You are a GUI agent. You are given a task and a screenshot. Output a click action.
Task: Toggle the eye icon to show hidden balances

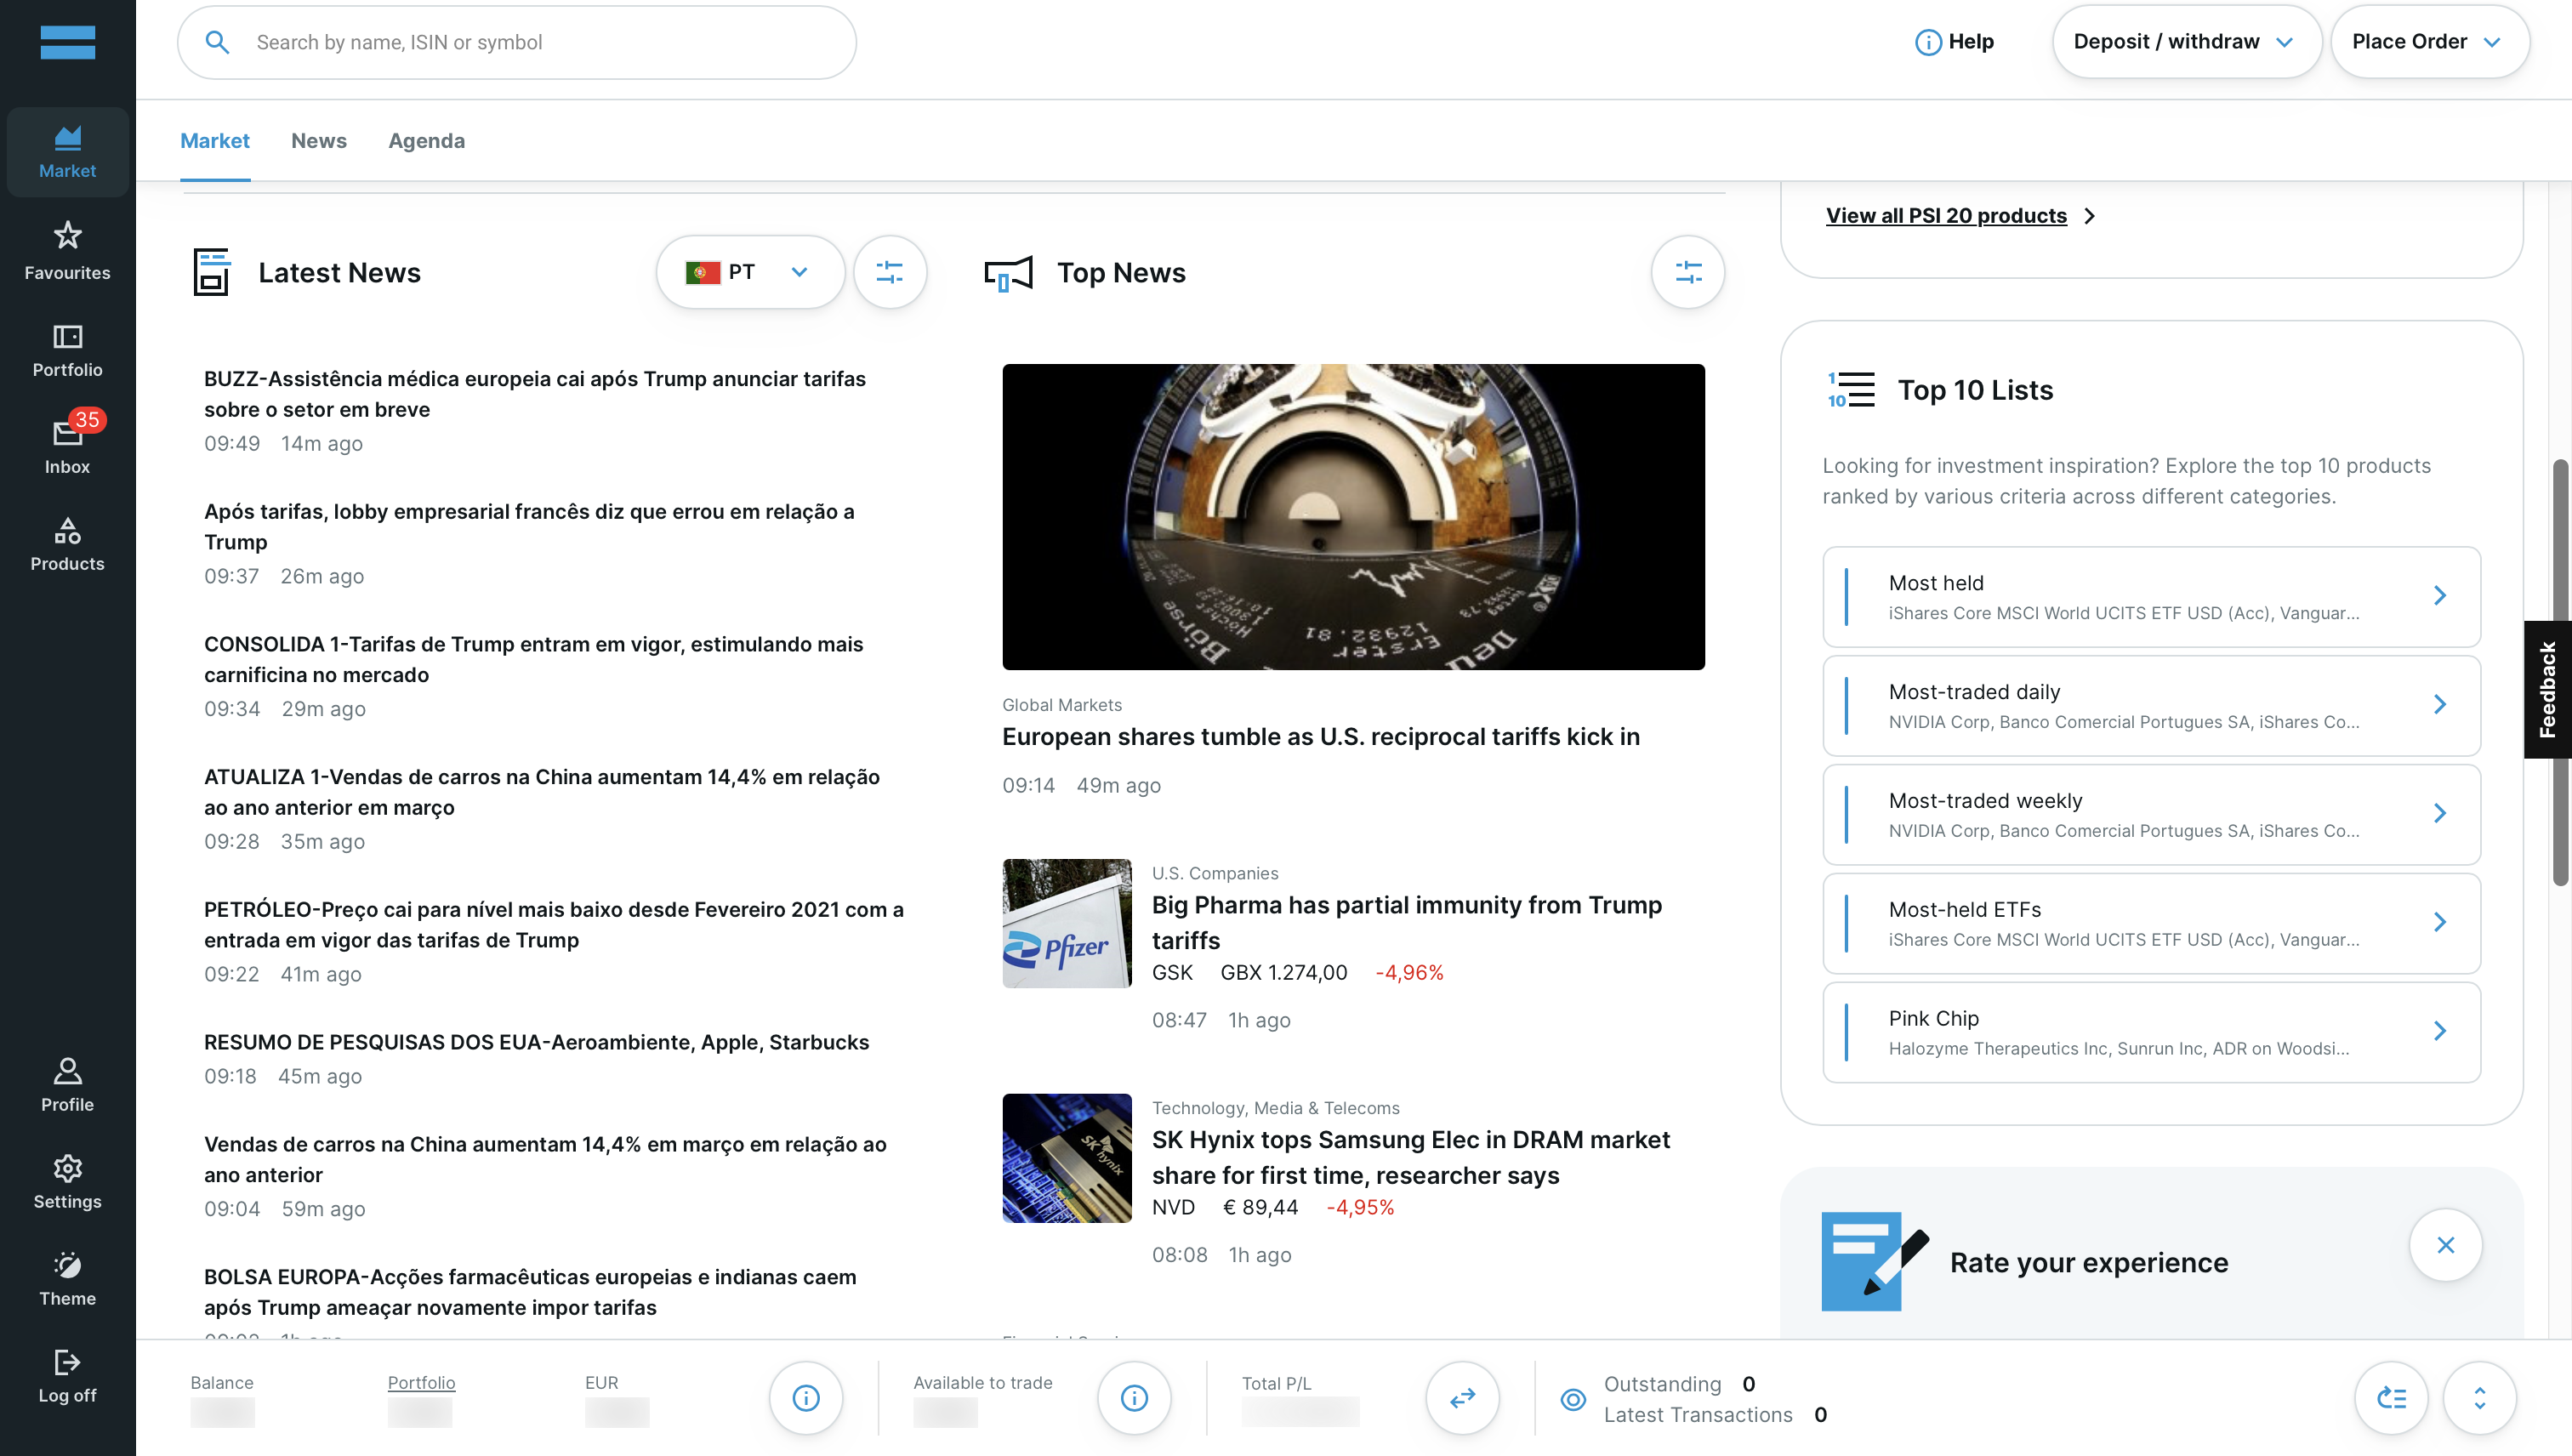coord(1572,1398)
